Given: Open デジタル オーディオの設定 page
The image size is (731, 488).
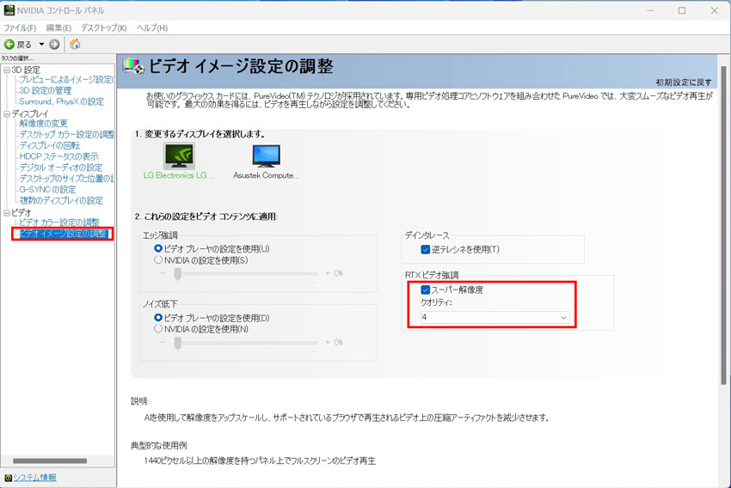Looking at the screenshot, I should pos(60,168).
